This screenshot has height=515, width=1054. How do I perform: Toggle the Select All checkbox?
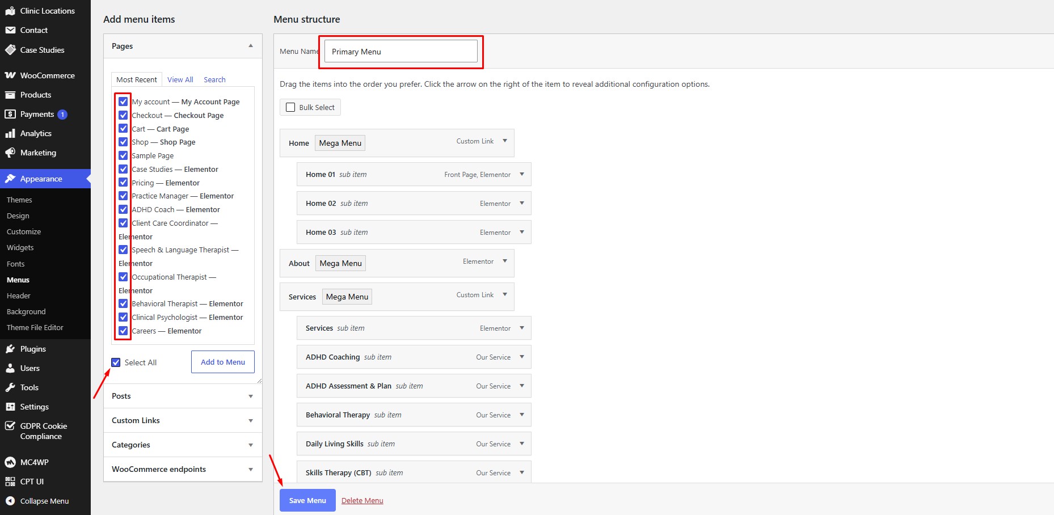(x=116, y=362)
